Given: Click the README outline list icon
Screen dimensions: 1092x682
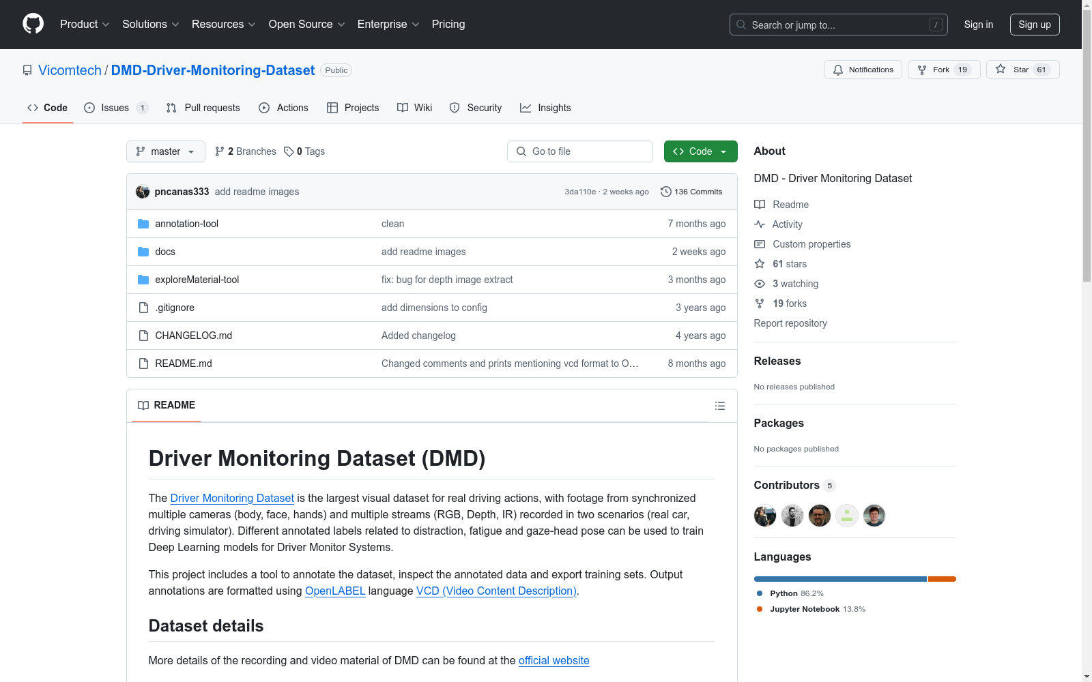Looking at the screenshot, I should point(720,406).
